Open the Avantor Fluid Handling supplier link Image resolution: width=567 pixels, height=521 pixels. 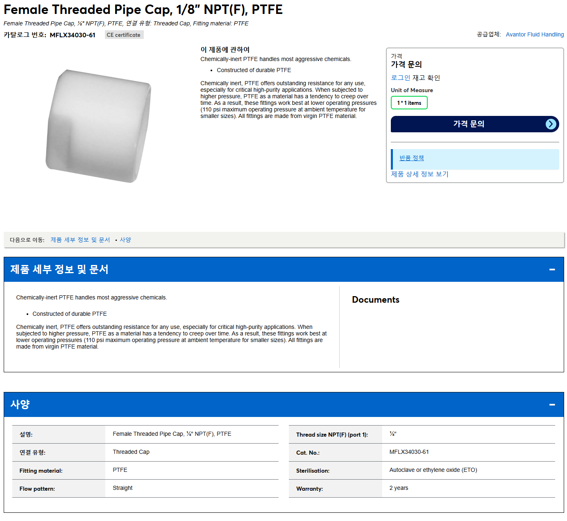click(535, 34)
